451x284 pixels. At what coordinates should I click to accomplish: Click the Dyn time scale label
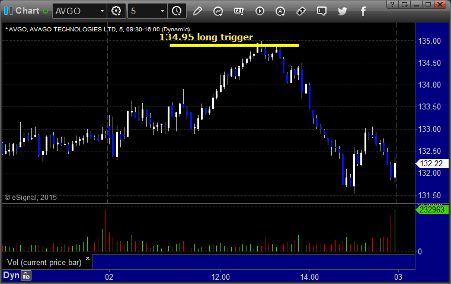click(11, 275)
